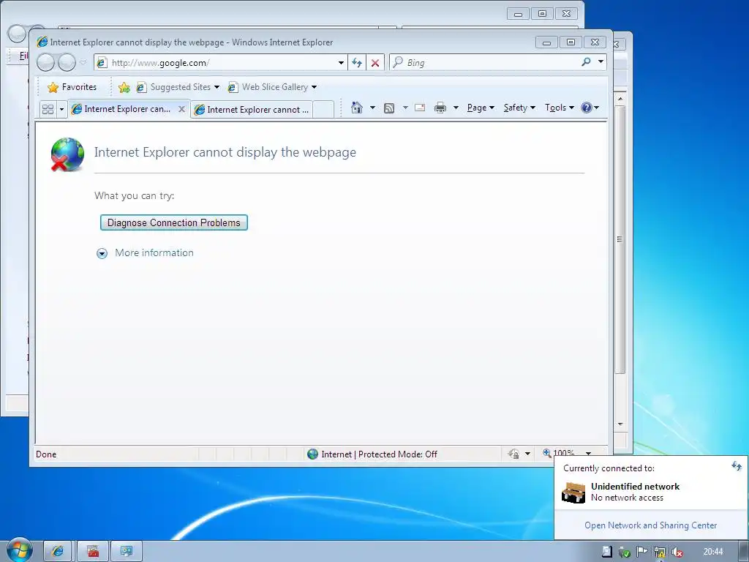The width and height of the screenshot is (749, 562).
Task: Click the background window's vertical scrollbar thumb
Action: (620, 239)
